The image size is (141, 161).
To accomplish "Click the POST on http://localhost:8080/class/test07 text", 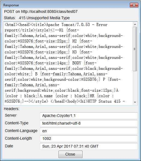I will (x=41, y=12).
